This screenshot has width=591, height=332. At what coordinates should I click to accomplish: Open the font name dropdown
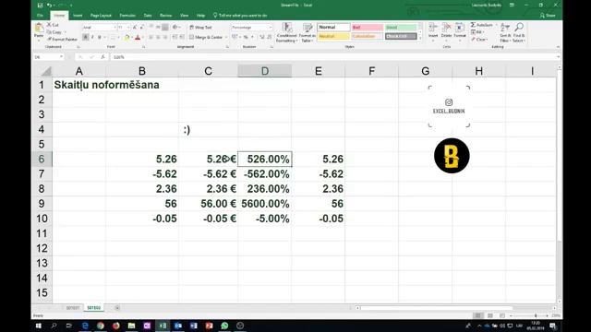(x=115, y=28)
